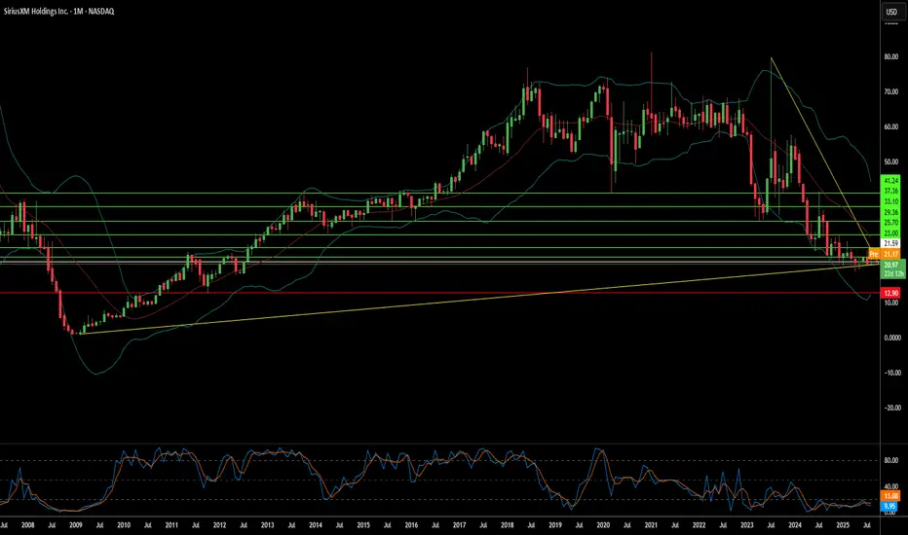The width and height of the screenshot is (908, 535).
Task: Click the 80.00 mark on price scale
Action: click(889, 56)
